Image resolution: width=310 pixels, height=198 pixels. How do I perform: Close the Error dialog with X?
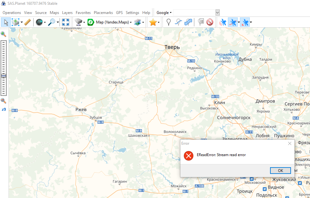pos(289,143)
